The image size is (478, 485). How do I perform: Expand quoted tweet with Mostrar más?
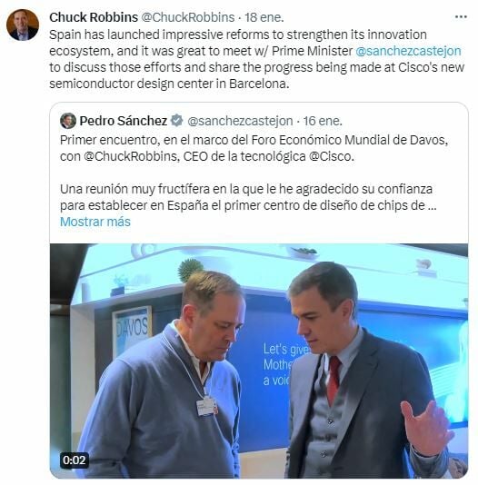pyautogui.click(x=95, y=222)
